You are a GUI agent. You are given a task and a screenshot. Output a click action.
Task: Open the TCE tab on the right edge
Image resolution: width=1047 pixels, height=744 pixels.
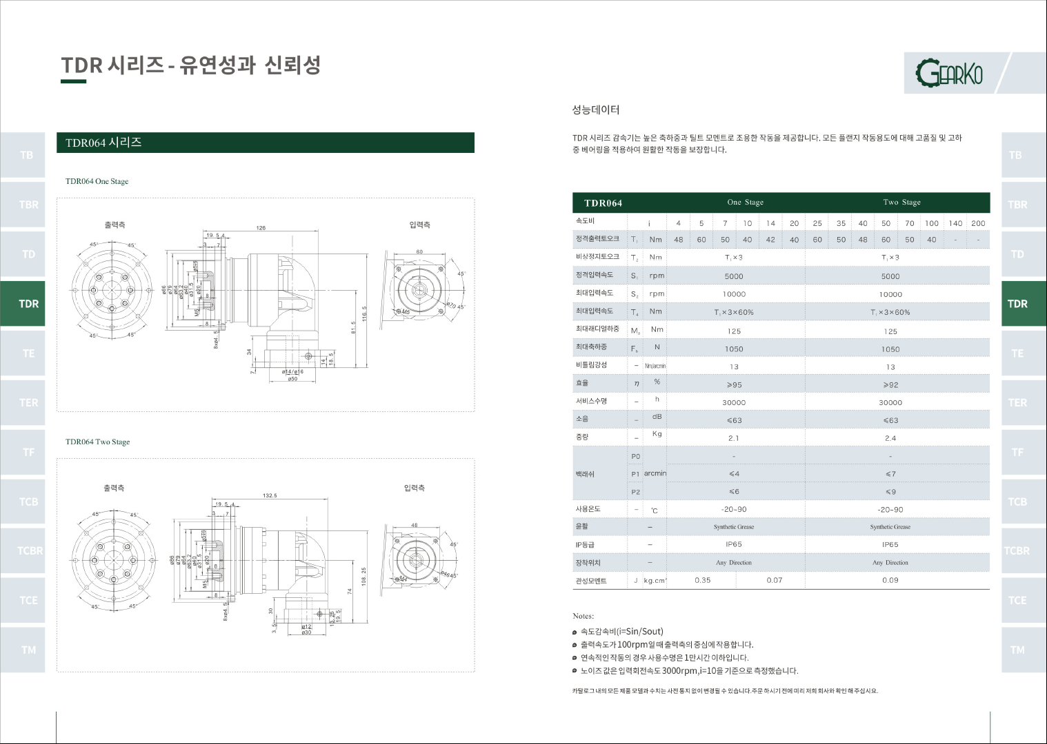click(1024, 601)
